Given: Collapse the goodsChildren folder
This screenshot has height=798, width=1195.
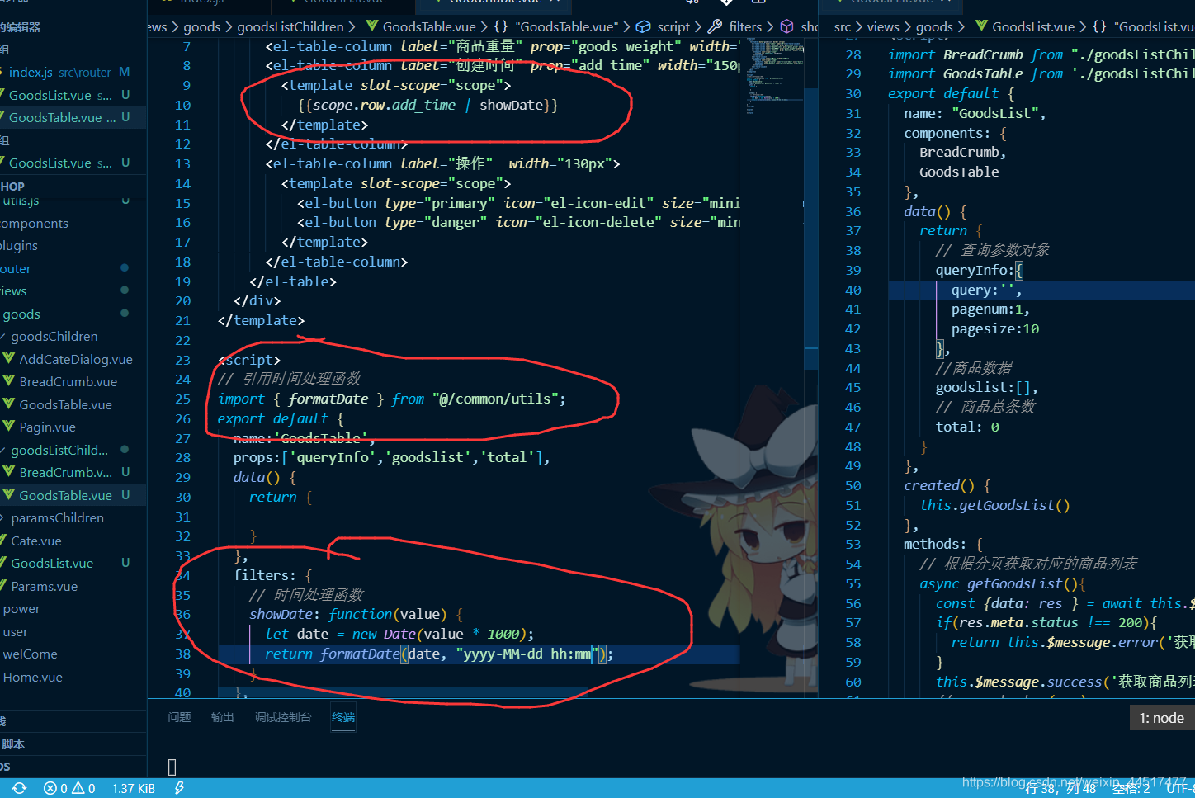Looking at the screenshot, I should coord(54,336).
